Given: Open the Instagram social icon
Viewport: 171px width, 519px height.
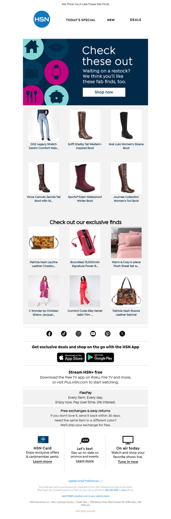Looking at the screenshot, I should tap(78, 333).
